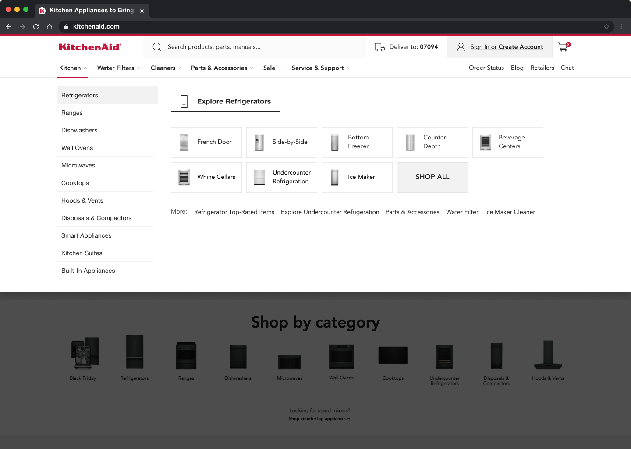Reload the page with browser refresh
The width and height of the screenshot is (631, 449).
[x=36, y=27]
